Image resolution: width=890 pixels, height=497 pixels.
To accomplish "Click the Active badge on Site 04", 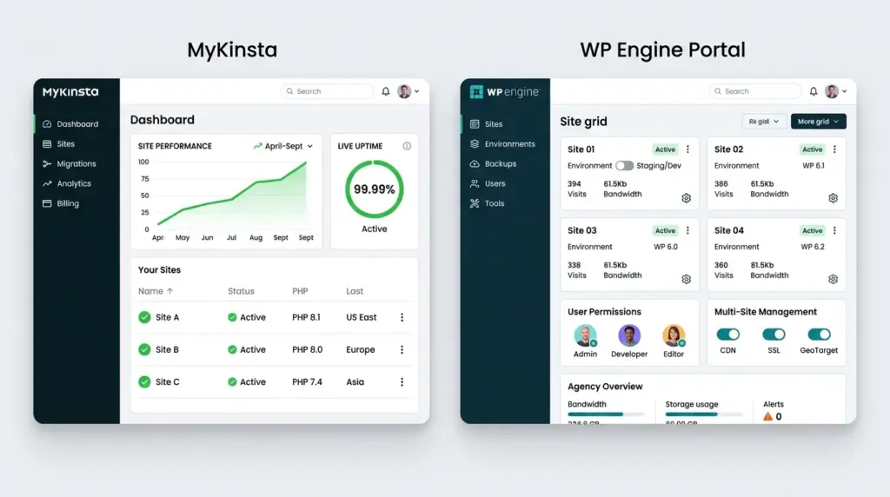I will (813, 230).
